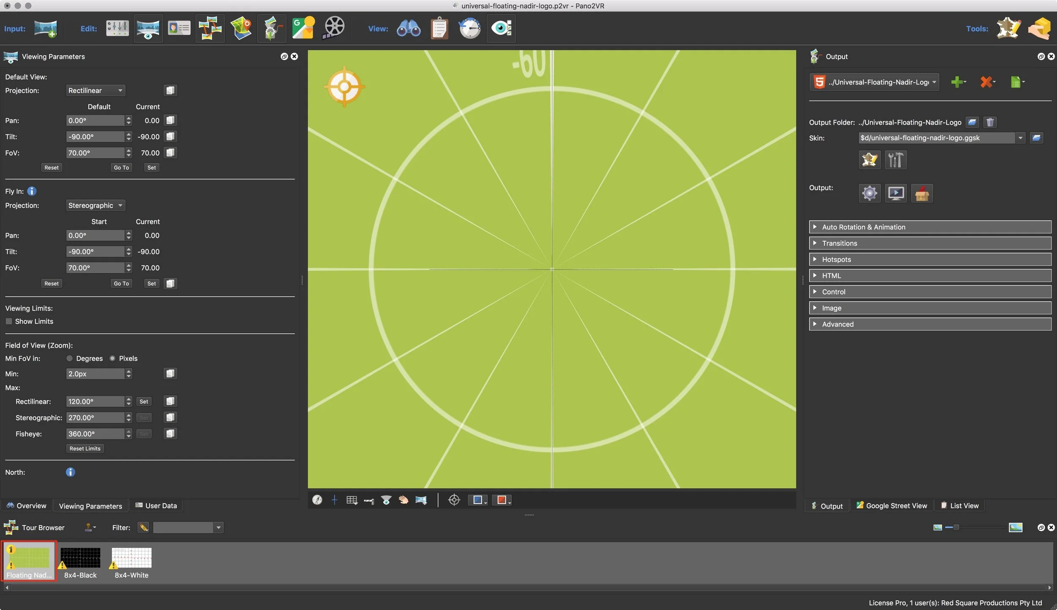The width and height of the screenshot is (1057, 610).
Task: Click Set under Default View
Action: [x=151, y=168]
